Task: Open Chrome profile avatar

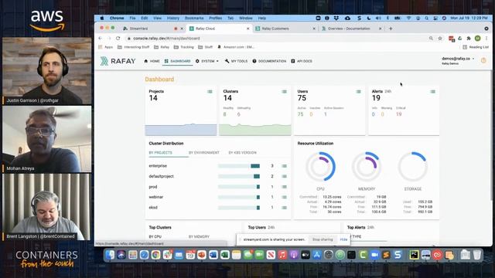Action: click(478, 38)
